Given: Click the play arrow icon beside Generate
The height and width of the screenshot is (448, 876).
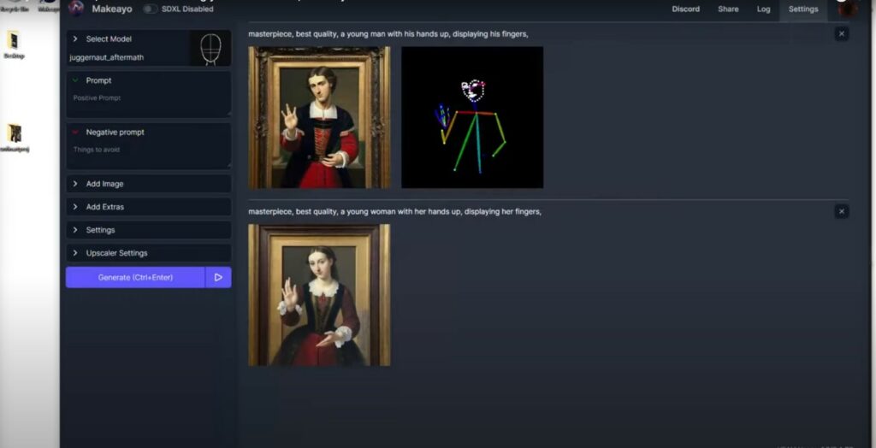Looking at the screenshot, I should point(218,278).
